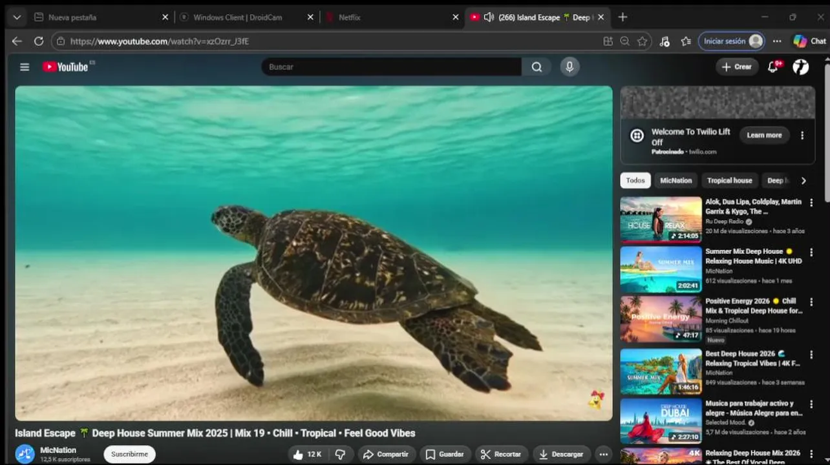Open the YouTube account avatar menu
Viewport: 830px width, 465px height.
click(801, 67)
